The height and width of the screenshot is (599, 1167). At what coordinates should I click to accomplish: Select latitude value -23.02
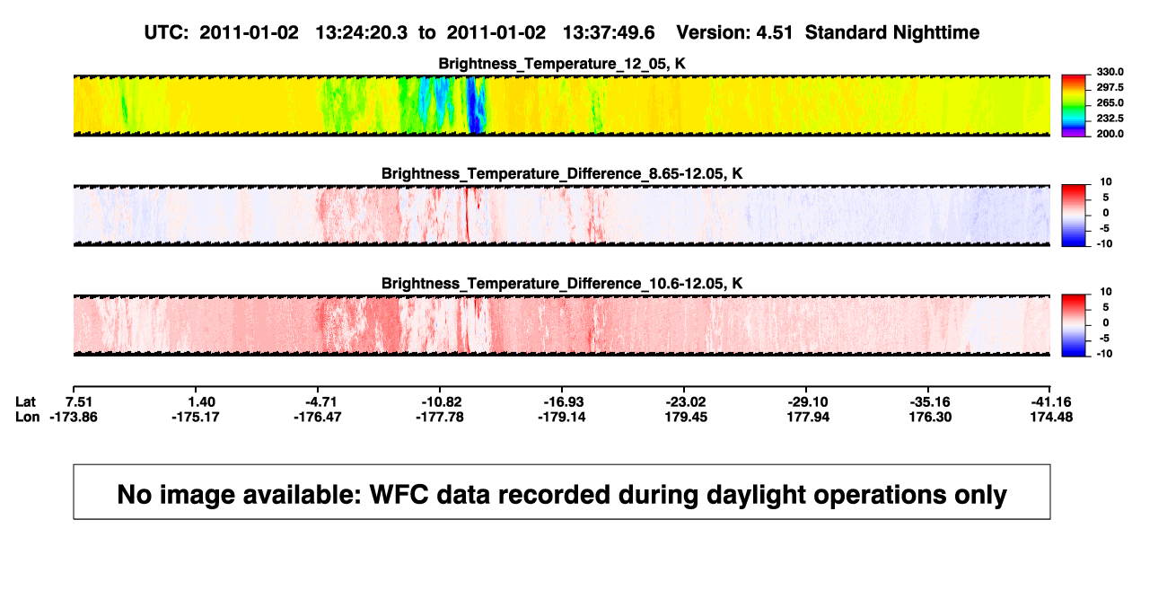pos(688,401)
